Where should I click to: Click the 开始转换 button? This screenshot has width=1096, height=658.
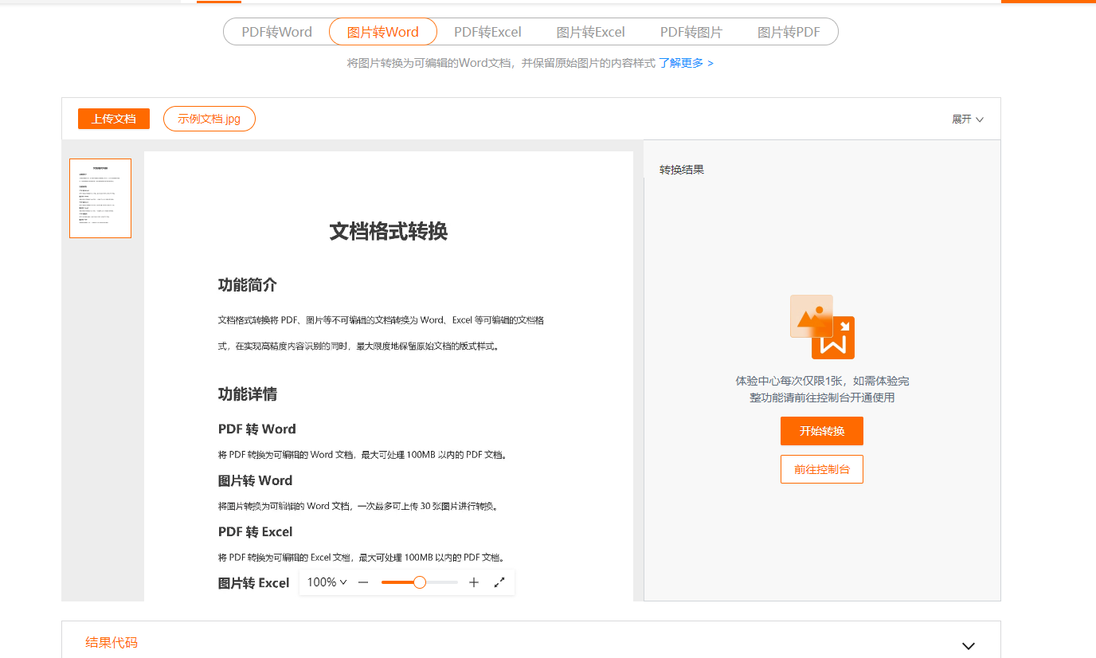coord(822,431)
